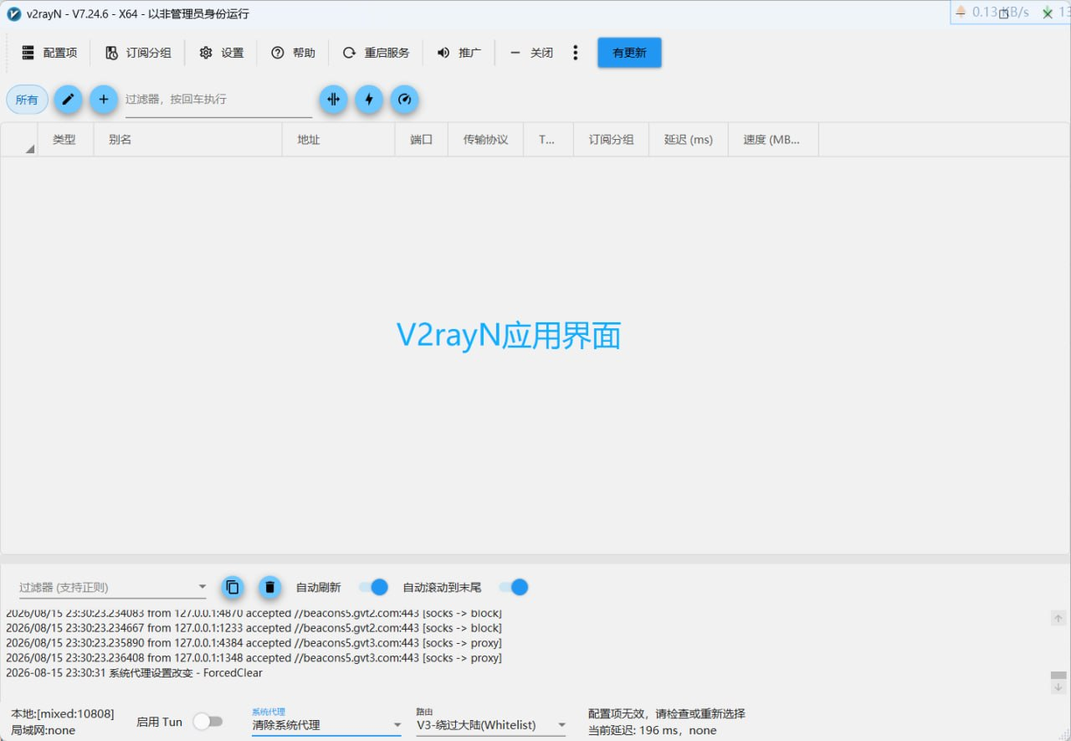Click the 关闭 toolbar item
The image size is (1071, 741).
click(531, 53)
